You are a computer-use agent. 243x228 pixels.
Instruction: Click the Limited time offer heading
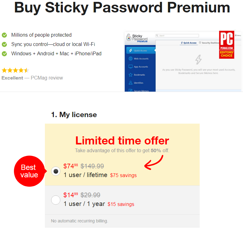(x=122, y=141)
